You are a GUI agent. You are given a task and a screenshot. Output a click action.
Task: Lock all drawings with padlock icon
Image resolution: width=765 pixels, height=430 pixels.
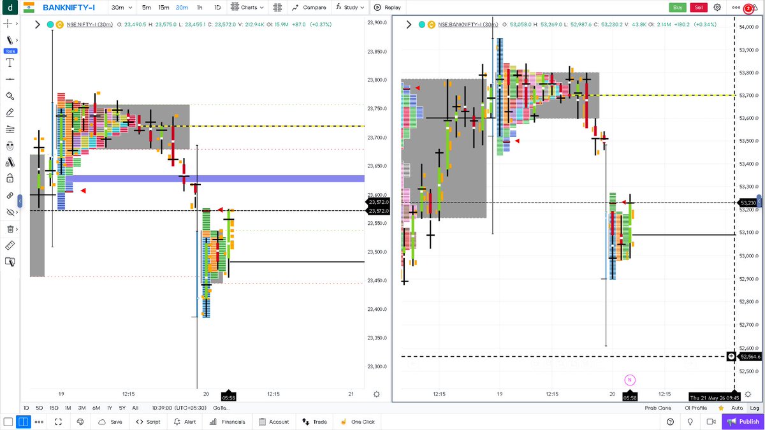pos(10,178)
